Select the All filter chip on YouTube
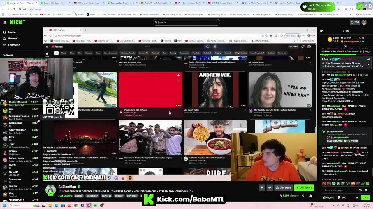Viewport: 373px width, 209px height. pos(56,53)
